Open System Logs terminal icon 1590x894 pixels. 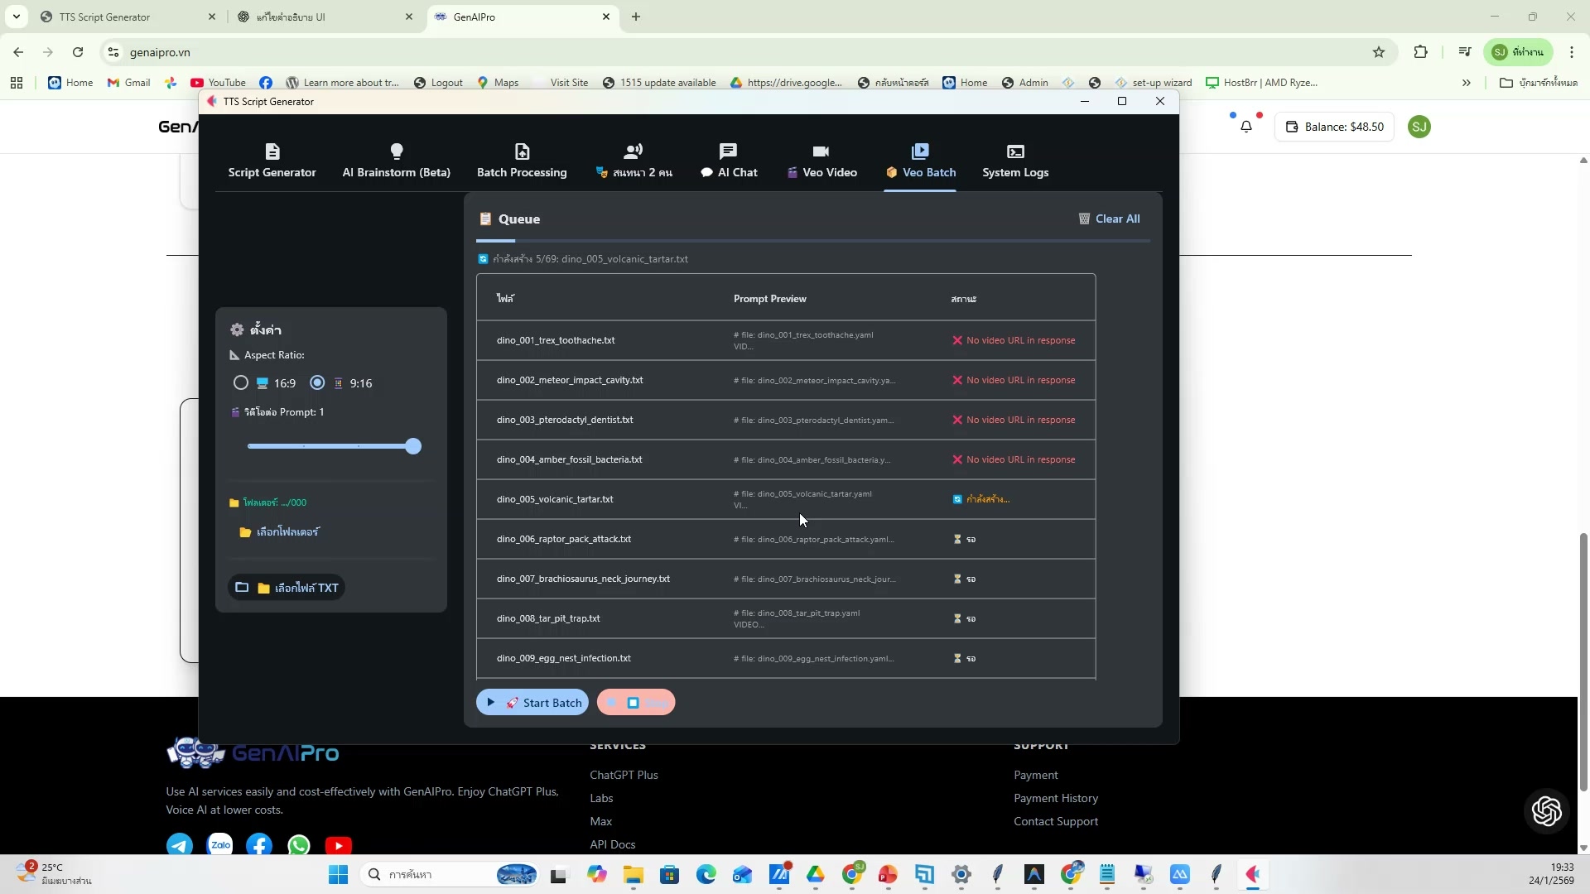point(1015,151)
